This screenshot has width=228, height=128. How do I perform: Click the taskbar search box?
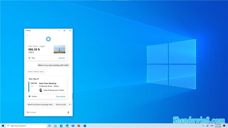[x=26, y=126]
